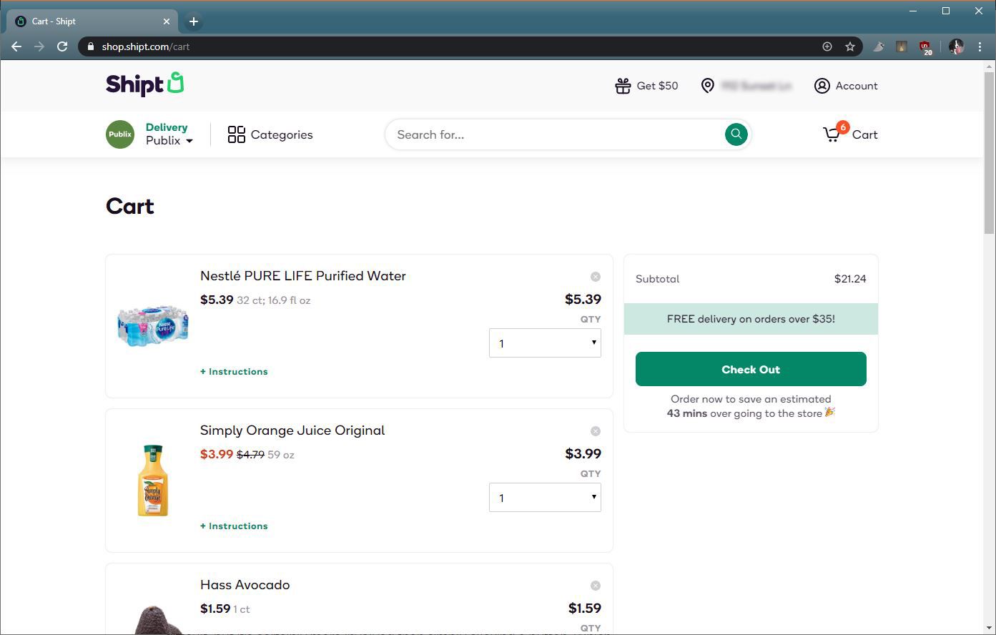Image resolution: width=996 pixels, height=635 pixels.
Task: Open the Categories grid icon
Action: [236, 134]
